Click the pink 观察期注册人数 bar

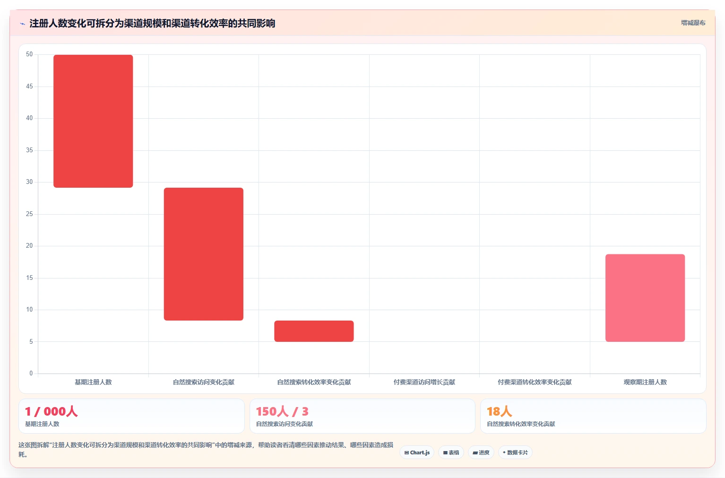pyautogui.click(x=645, y=298)
